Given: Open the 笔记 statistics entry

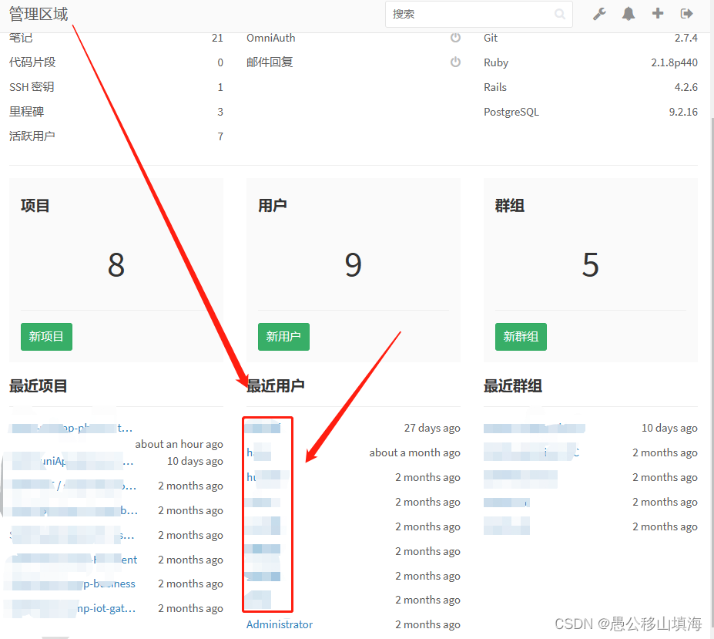Looking at the screenshot, I should pos(21,37).
